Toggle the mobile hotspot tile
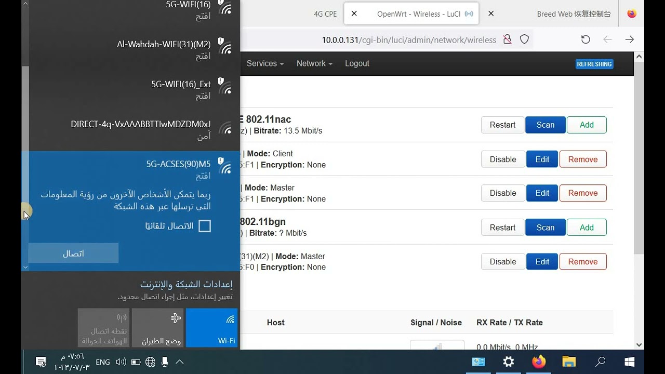This screenshot has height=374, width=665. pos(103,328)
